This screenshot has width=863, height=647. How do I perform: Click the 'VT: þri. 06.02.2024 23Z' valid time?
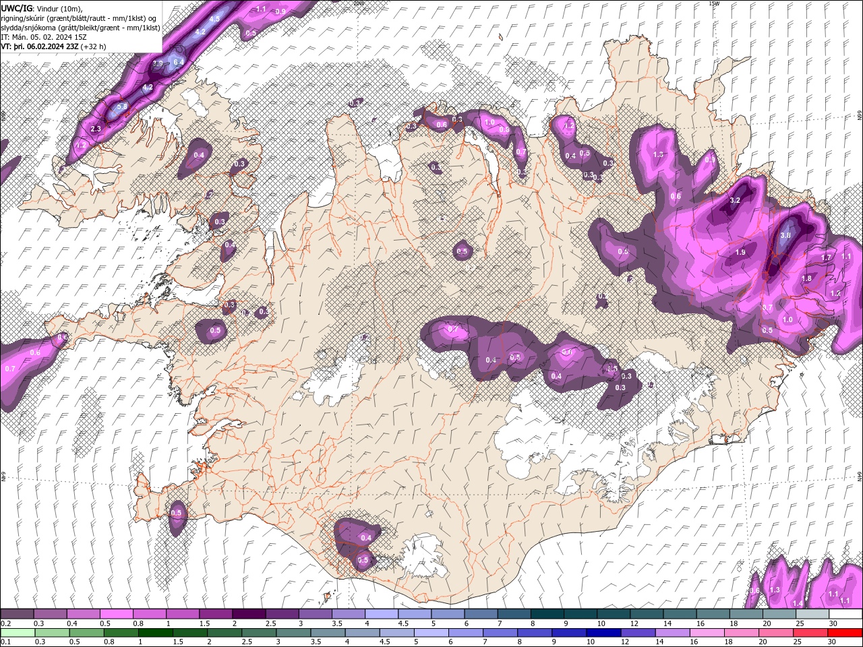point(40,47)
